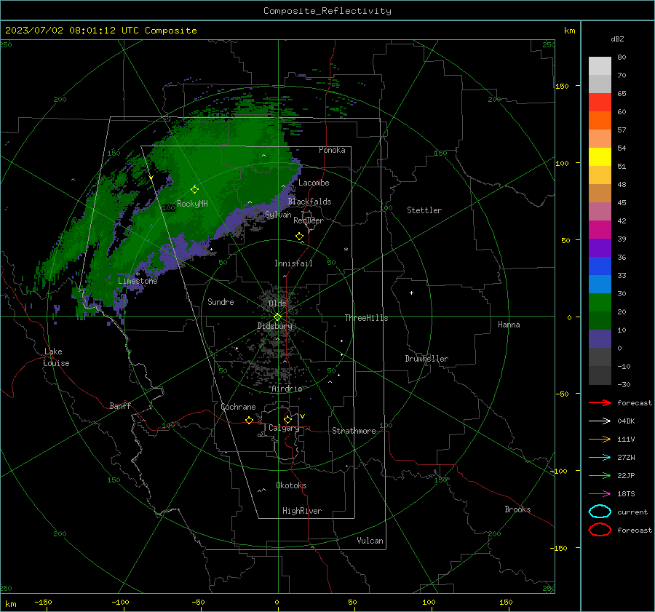Click the 'Brooks' city label
Viewport: 655px width, 612px height.
pyautogui.click(x=517, y=509)
